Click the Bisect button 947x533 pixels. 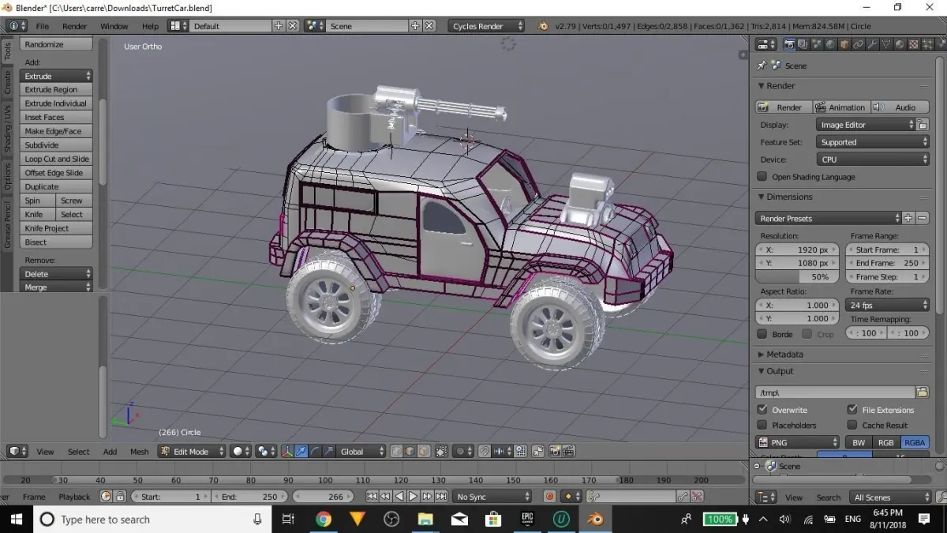coord(56,242)
